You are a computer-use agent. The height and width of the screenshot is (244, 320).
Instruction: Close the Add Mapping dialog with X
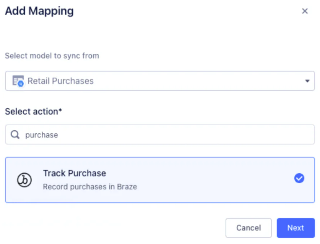[x=305, y=11]
